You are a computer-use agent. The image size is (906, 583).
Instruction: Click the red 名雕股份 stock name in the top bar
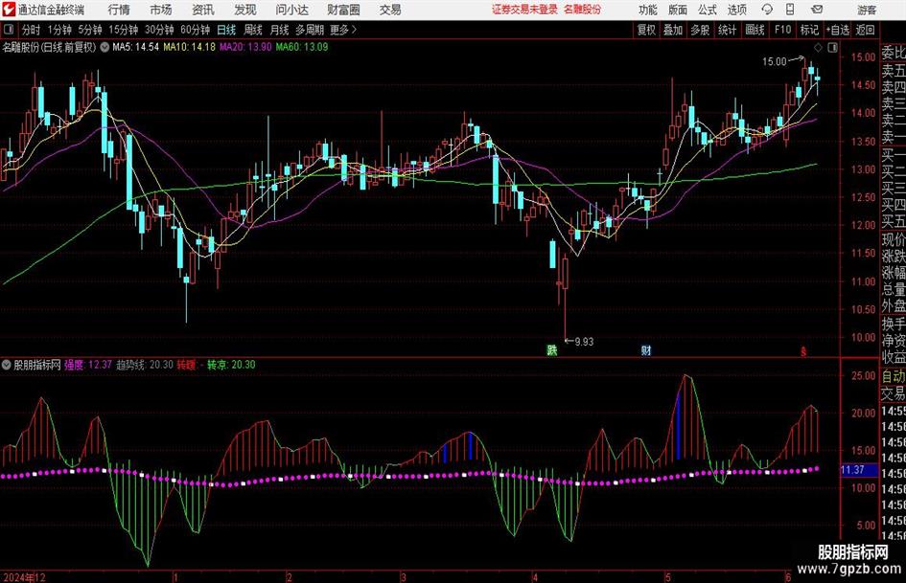point(583,10)
